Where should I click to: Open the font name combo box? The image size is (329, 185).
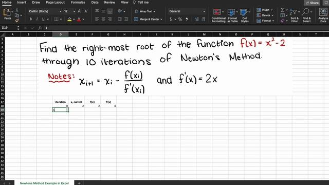pos(45,11)
